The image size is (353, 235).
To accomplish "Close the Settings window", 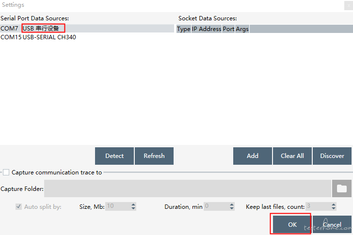I will tap(349, 5).
